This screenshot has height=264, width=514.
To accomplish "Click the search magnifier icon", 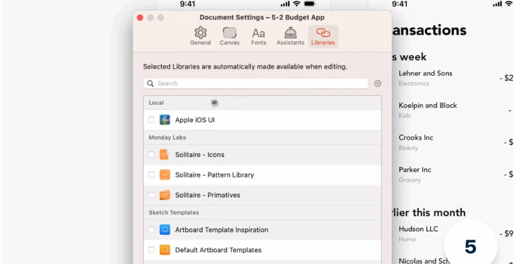I will [150, 84].
